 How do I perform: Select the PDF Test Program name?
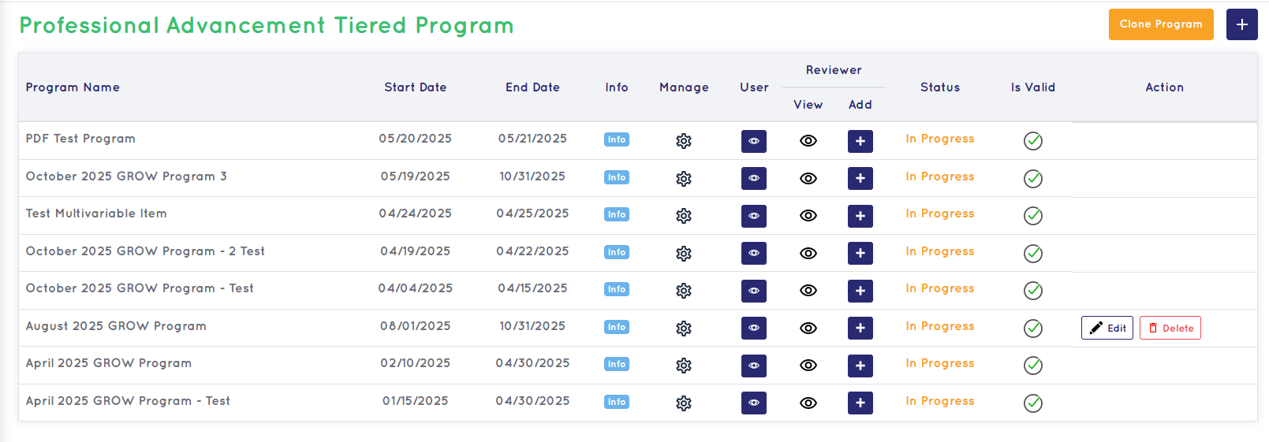[x=80, y=139]
